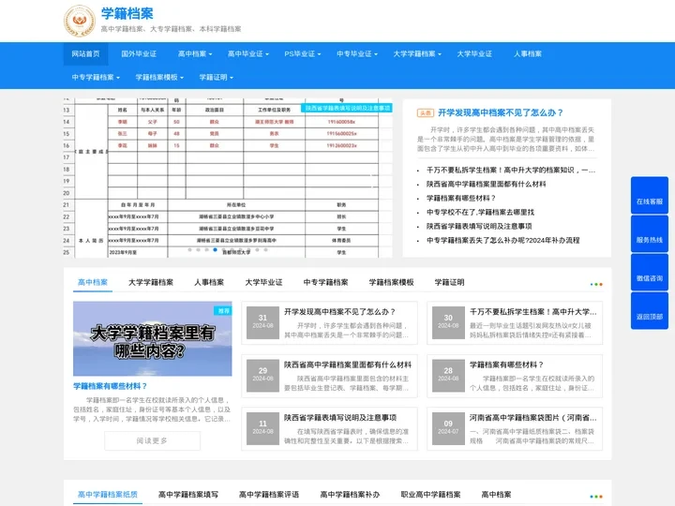Screen dimensions: 675x506
Task: Click the 微信咨询 floating button
Action: coord(649,273)
